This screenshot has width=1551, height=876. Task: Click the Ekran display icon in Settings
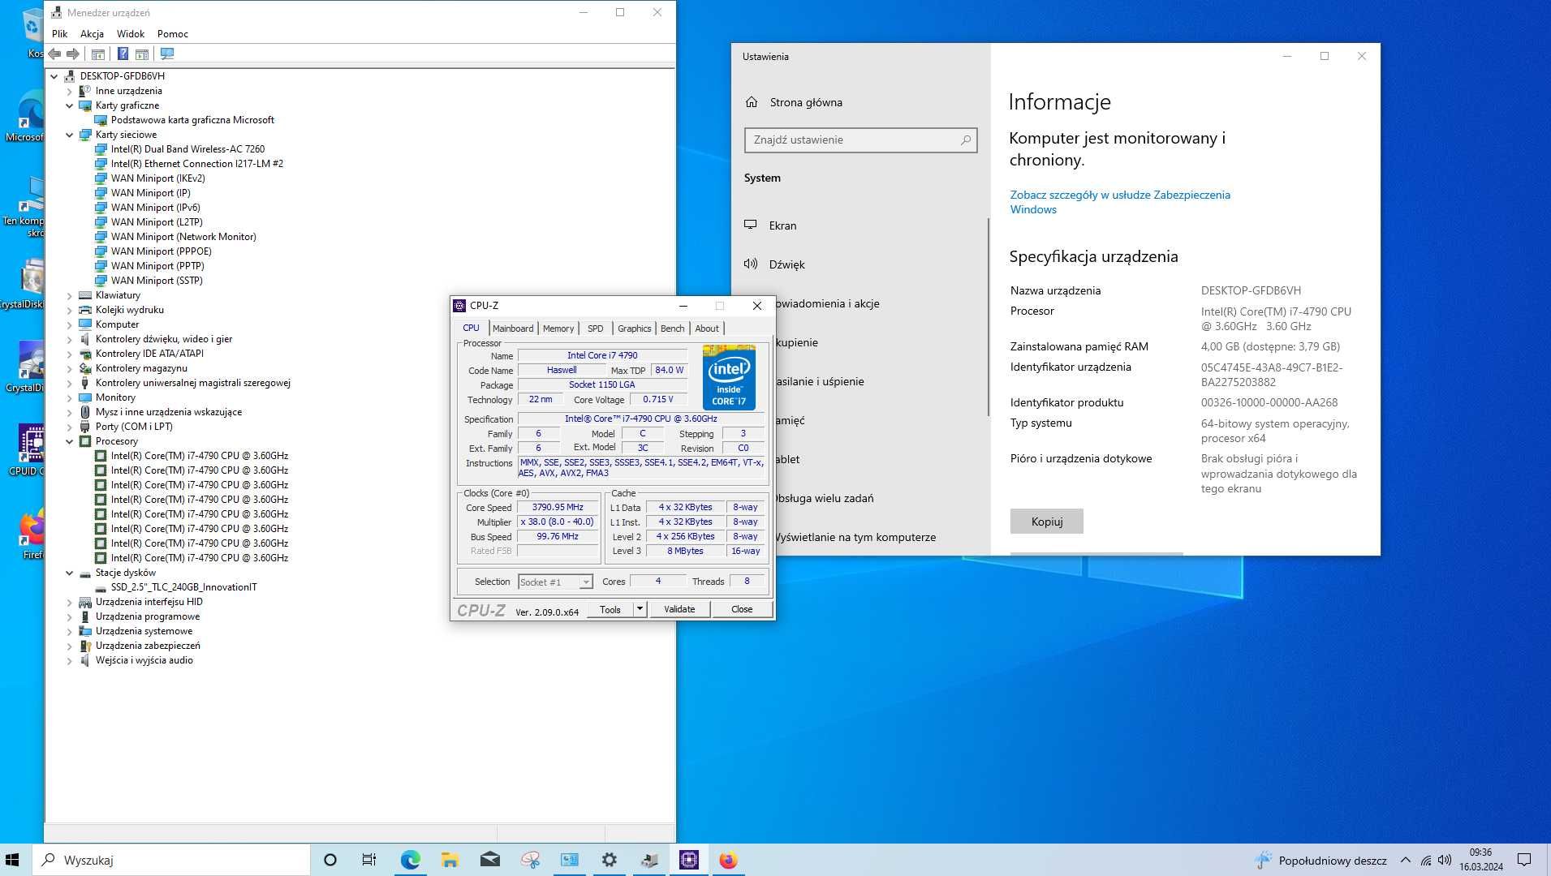[751, 225]
